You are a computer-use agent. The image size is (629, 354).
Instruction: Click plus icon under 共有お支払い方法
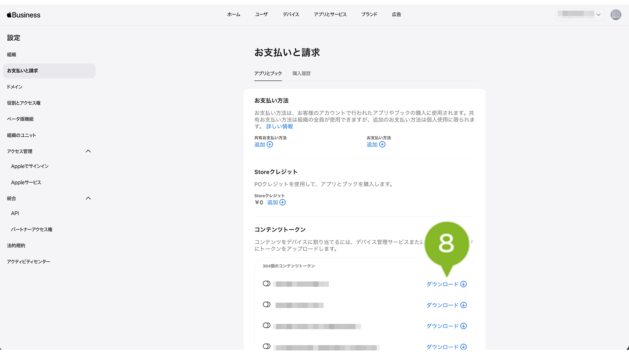[x=270, y=144]
